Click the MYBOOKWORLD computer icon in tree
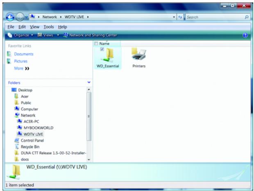 [19, 128]
